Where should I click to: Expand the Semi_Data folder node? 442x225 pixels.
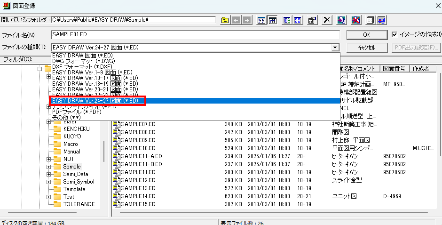pyautogui.click(x=49, y=174)
